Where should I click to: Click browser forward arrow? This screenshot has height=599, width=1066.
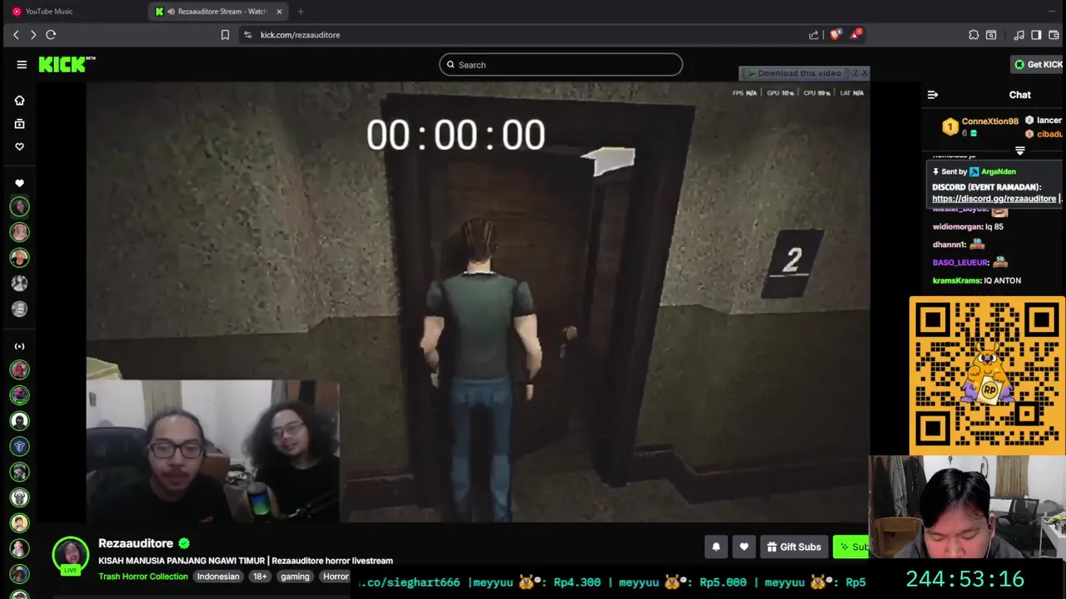[33, 35]
